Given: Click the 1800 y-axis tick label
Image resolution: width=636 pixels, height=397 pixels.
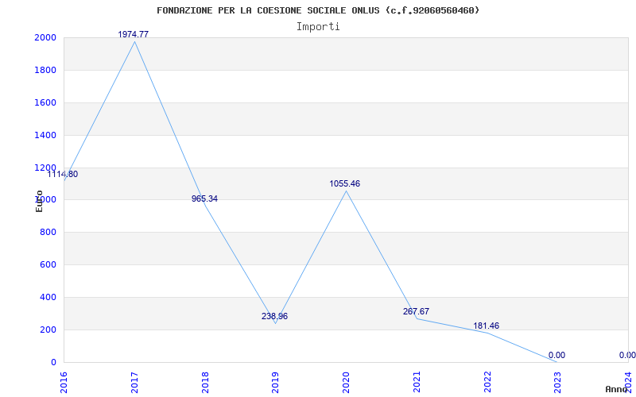Looking at the screenshot, I should [45, 70].
